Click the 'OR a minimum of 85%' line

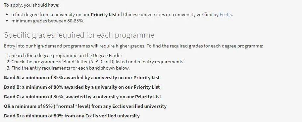point(85,106)
